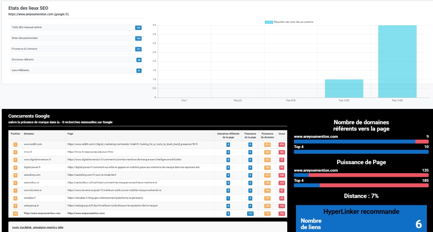Click the 475 domain power badge

click(267, 175)
